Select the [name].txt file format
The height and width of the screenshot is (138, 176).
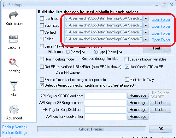coord(68,52)
